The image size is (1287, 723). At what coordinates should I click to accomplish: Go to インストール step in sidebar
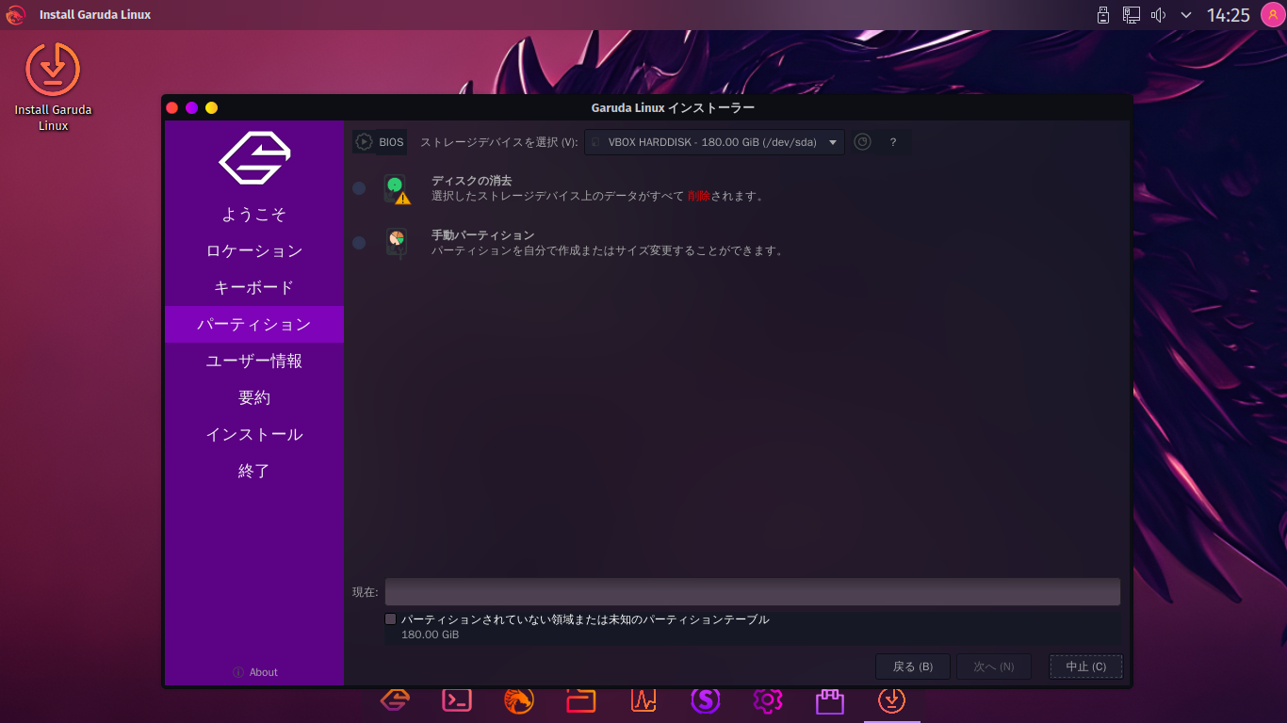pos(254,434)
